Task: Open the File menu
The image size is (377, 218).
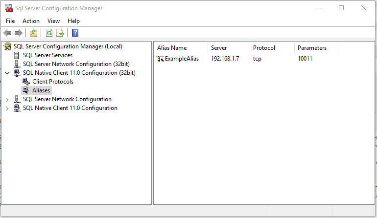Action: 10,21
